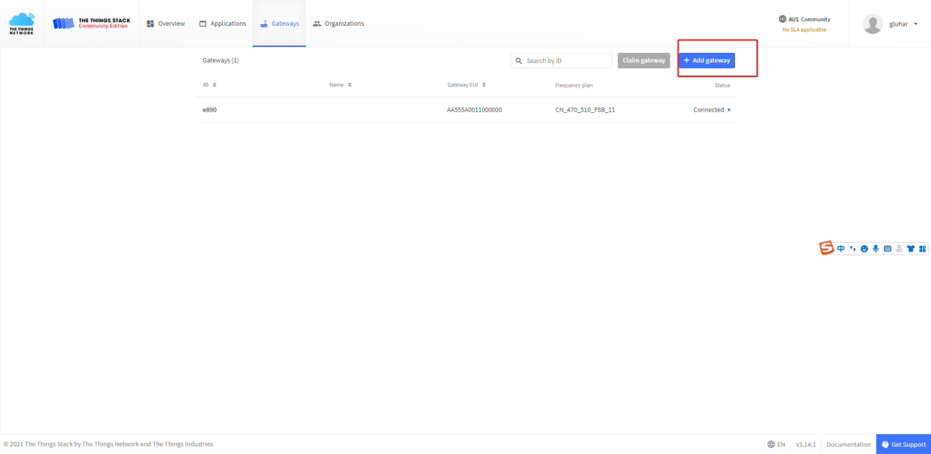Open the Documentation link
The height and width of the screenshot is (454, 931).
point(848,444)
